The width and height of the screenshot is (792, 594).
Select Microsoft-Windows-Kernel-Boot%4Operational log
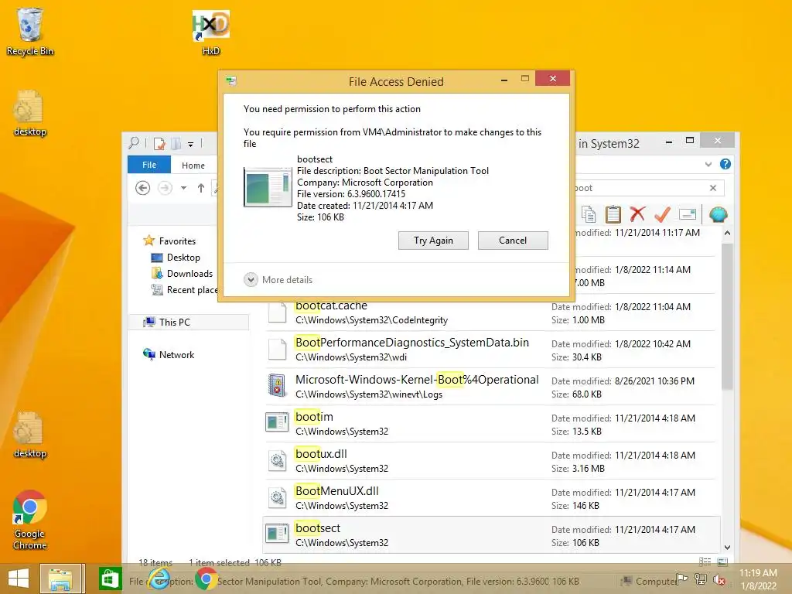[x=489, y=387]
